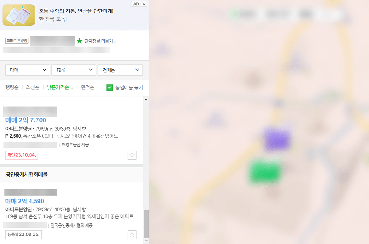The width and height of the screenshot is (369, 244).
Task: Open listing priced 매매 2억 4,590
Action: 24,201
